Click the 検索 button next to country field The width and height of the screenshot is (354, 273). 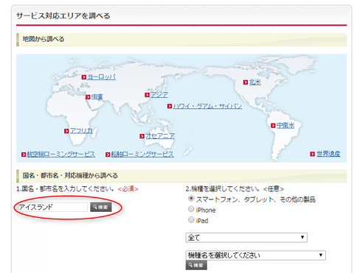coord(101,208)
